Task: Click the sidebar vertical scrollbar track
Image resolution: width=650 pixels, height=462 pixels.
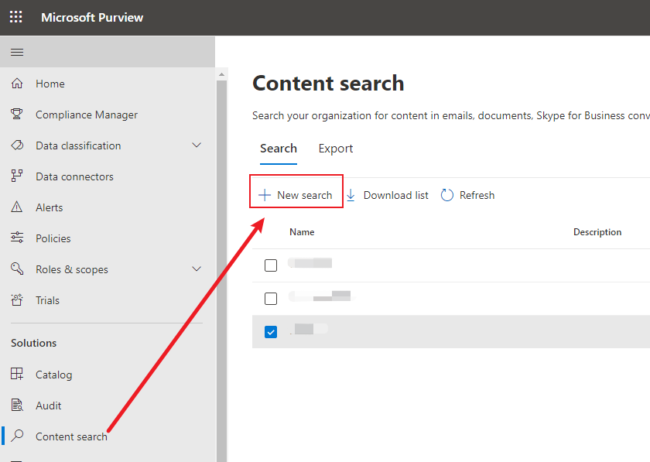Action: 221,269
